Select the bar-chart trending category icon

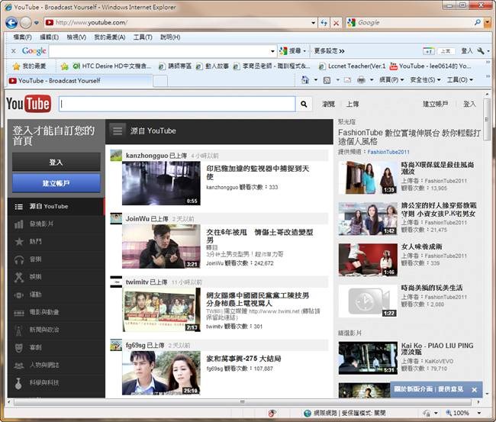click(x=18, y=224)
